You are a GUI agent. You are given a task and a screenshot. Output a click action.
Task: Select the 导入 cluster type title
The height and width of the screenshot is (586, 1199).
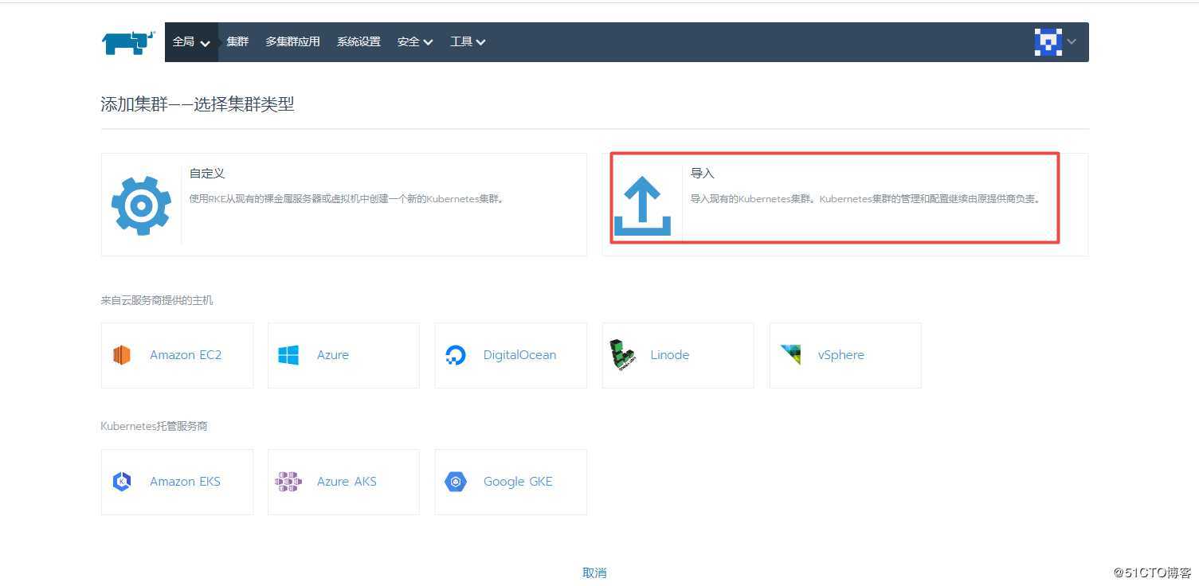tap(703, 173)
